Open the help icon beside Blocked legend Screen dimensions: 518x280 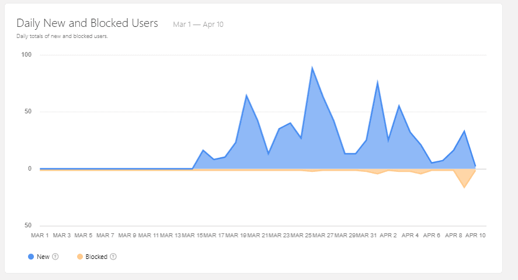click(113, 257)
